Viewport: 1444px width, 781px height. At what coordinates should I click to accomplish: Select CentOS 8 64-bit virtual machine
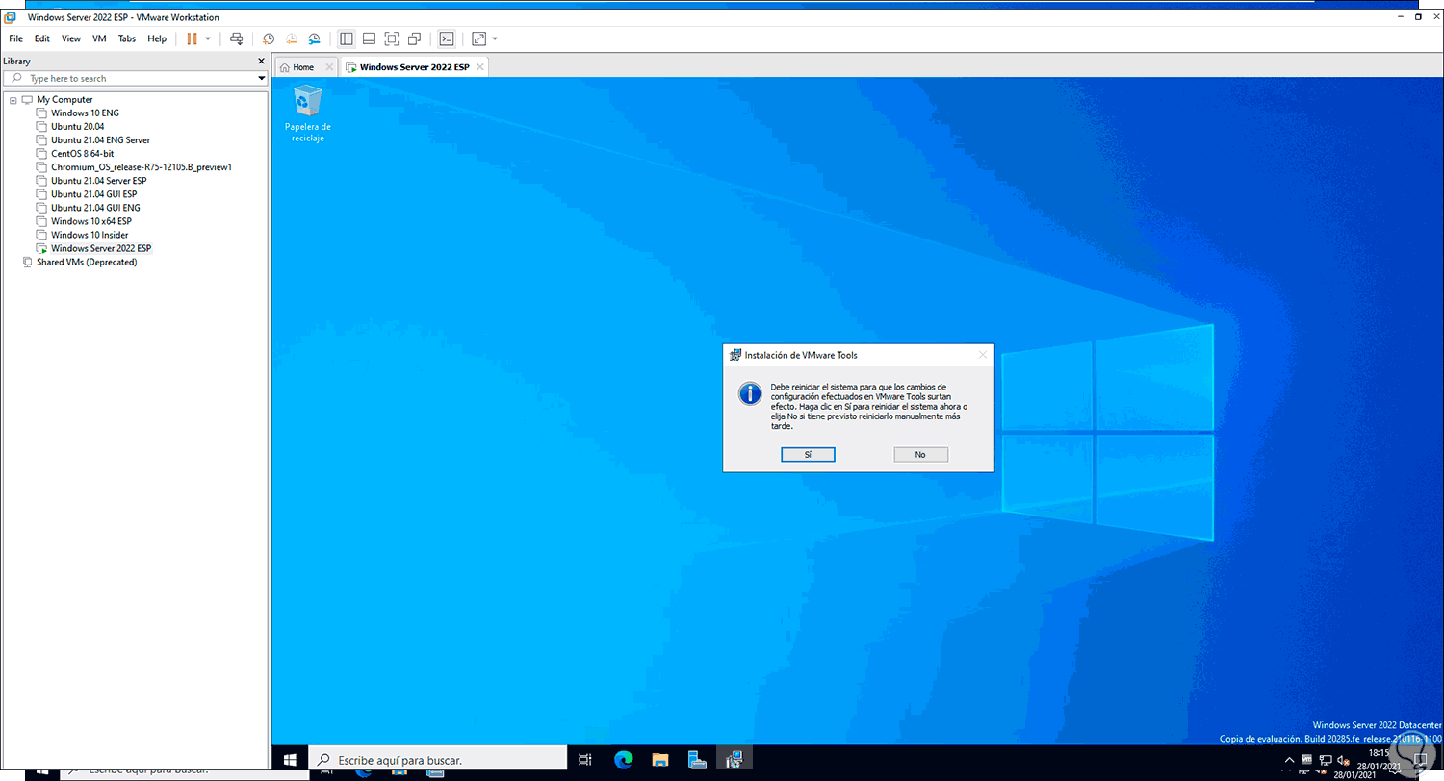85,154
